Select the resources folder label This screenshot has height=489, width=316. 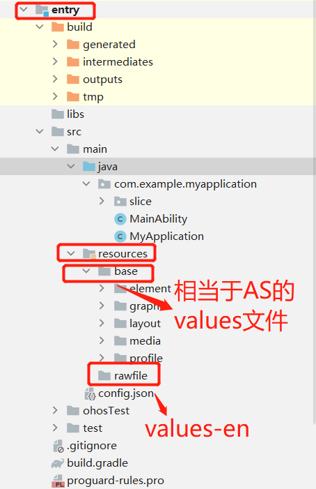pyautogui.click(x=123, y=254)
